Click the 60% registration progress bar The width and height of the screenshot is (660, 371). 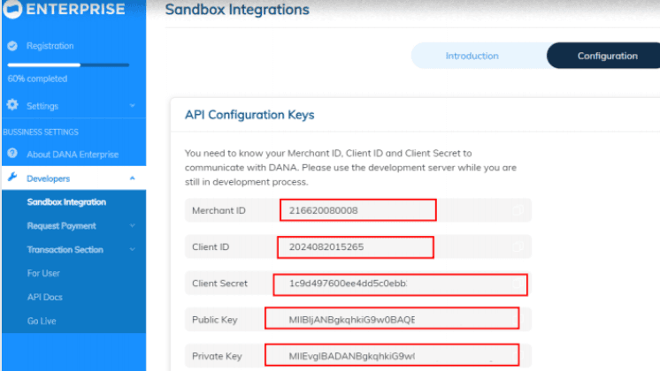point(68,64)
